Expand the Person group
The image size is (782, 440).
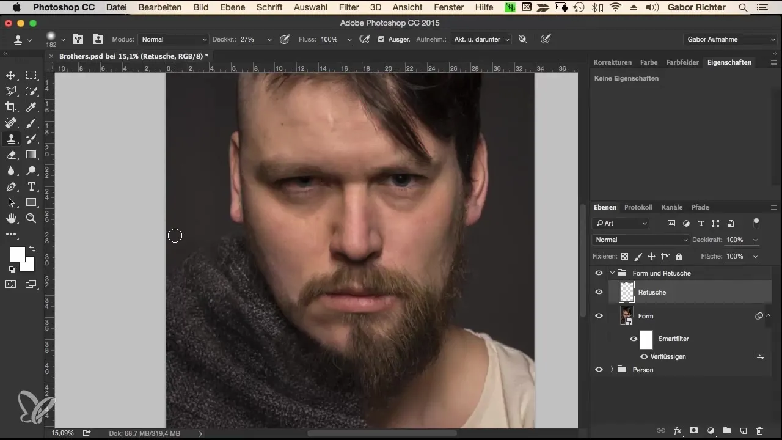(x=612, y=370)
